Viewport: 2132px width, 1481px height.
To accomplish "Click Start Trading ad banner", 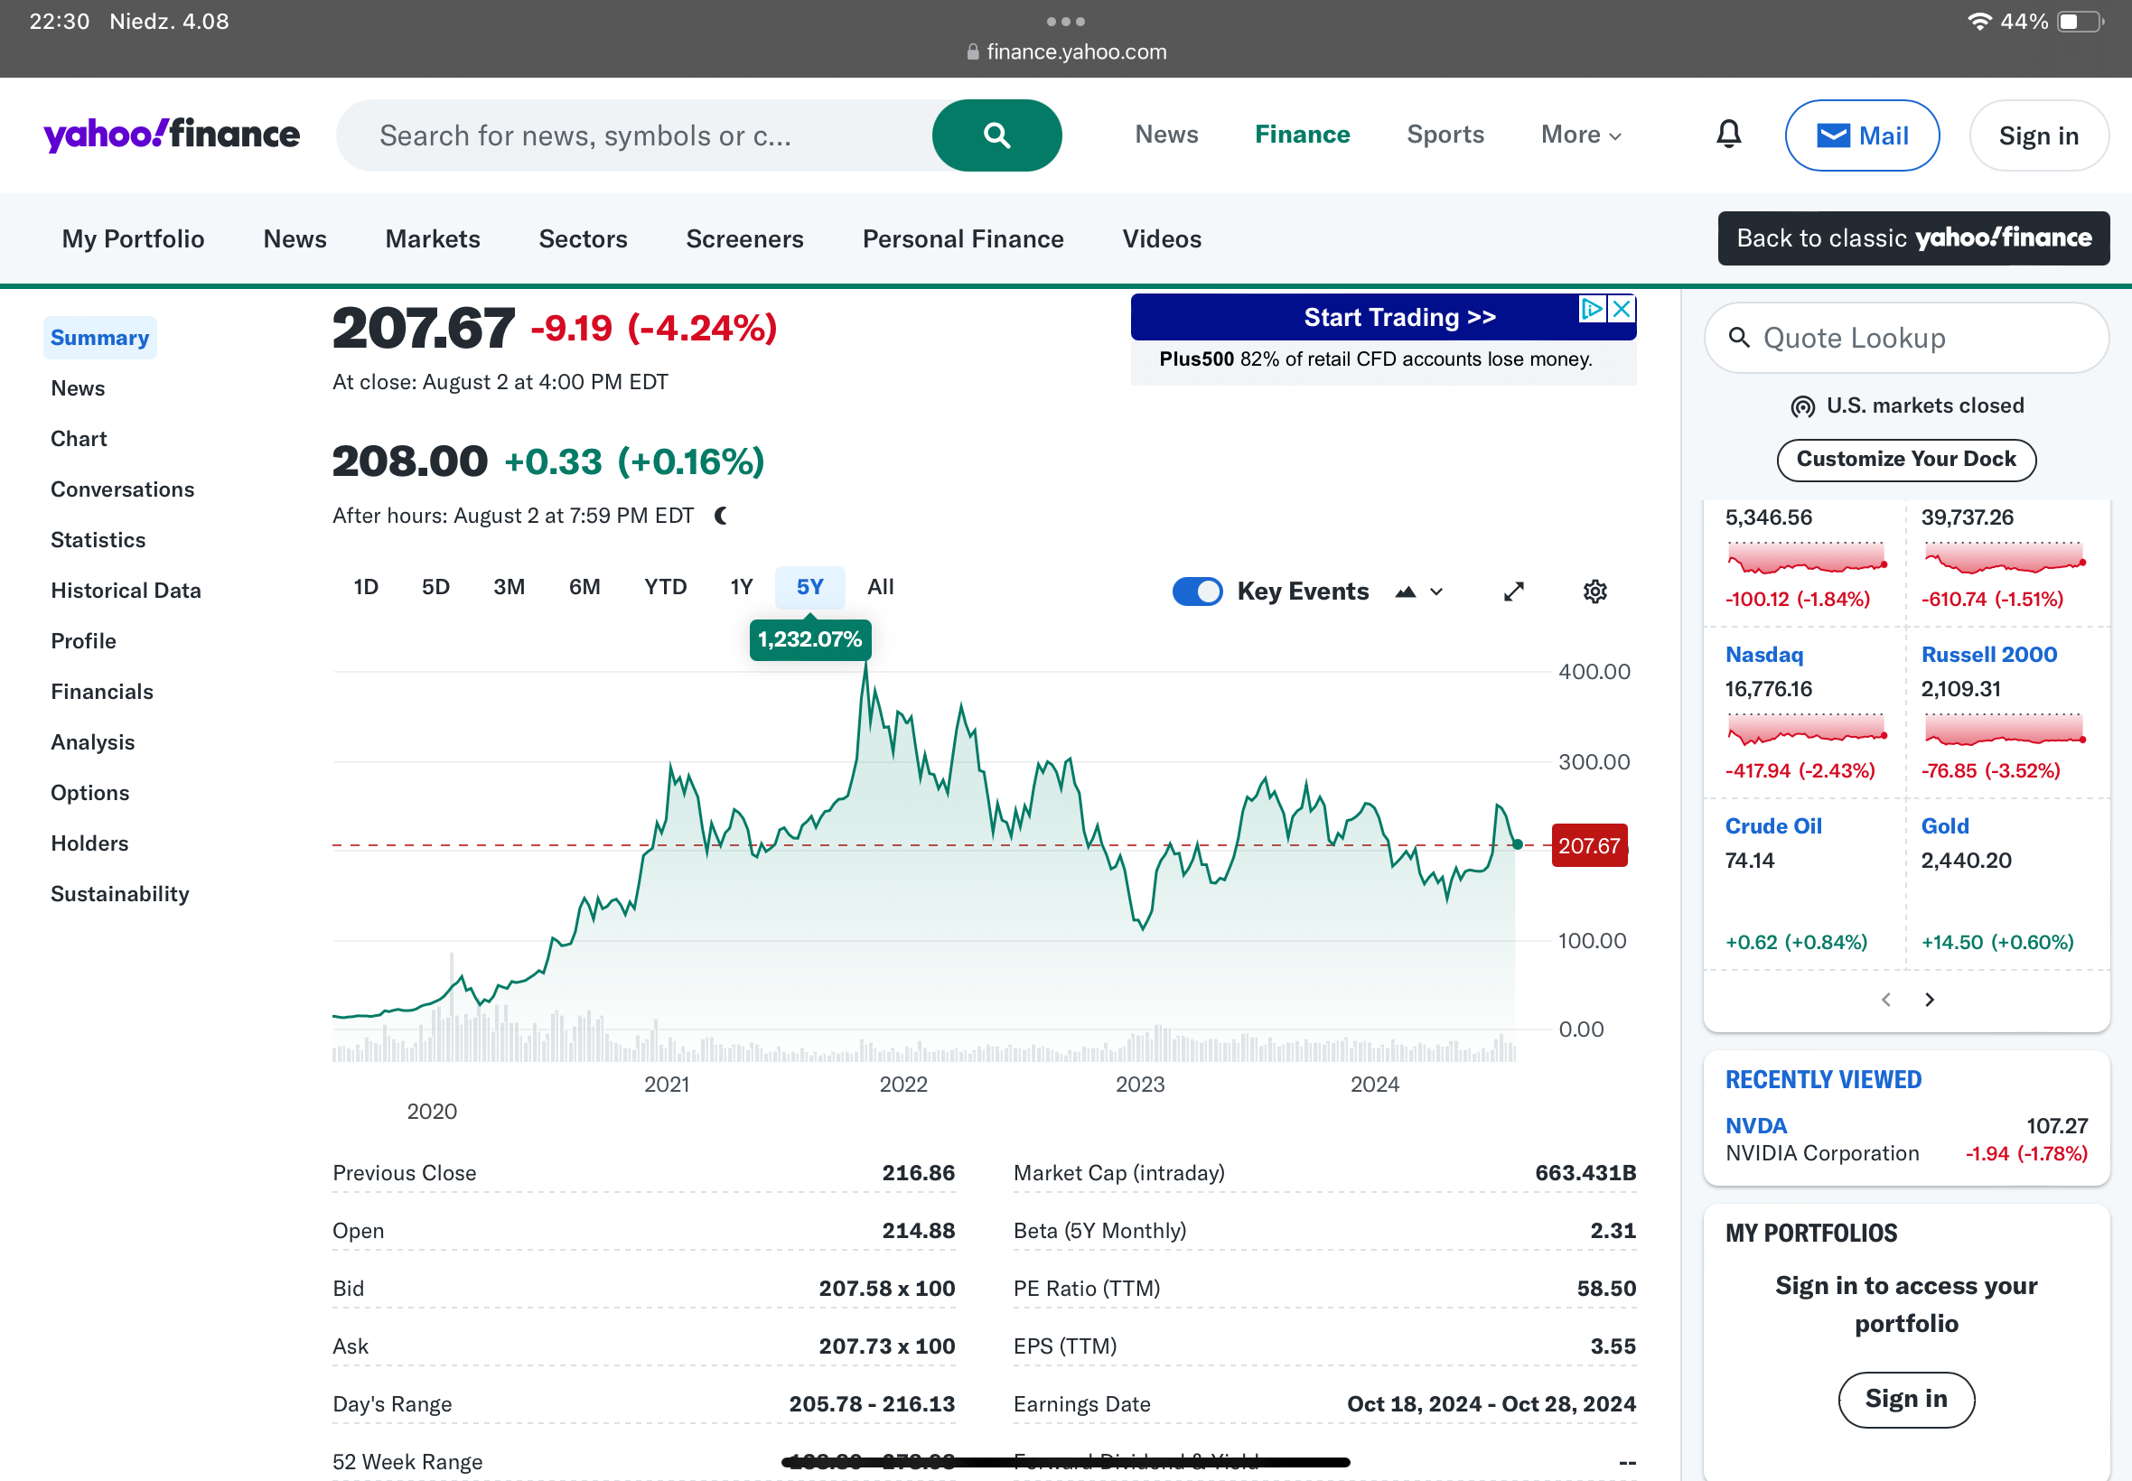I will pyautogui.click(x=1382, y=317).
